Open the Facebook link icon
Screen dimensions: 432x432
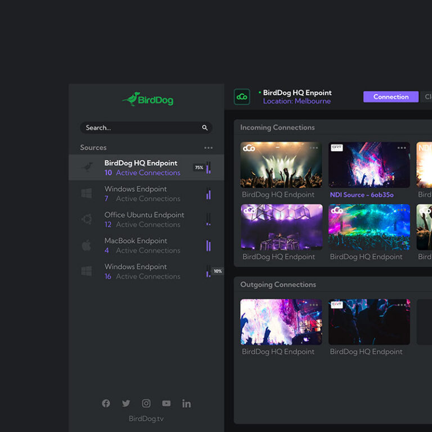tap(106, 403)
